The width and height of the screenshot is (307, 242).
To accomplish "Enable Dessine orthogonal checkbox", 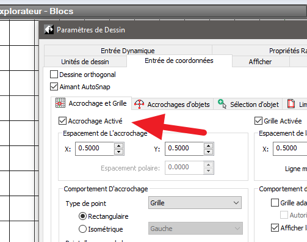I will click(54, 75).
